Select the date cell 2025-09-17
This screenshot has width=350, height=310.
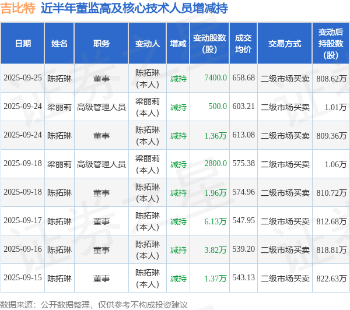(x=23, y=221)
